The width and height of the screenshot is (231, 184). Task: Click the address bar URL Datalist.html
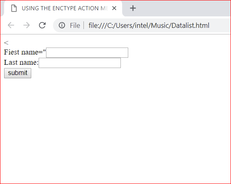click(149, 25)
